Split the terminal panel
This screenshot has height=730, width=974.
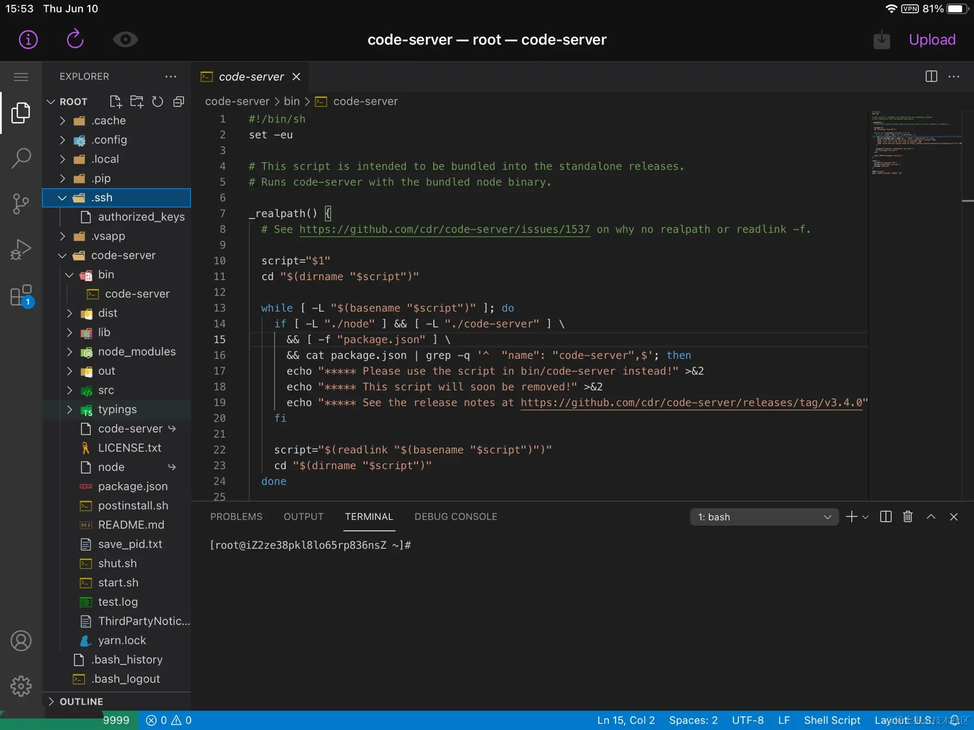[x=886, y=517]
